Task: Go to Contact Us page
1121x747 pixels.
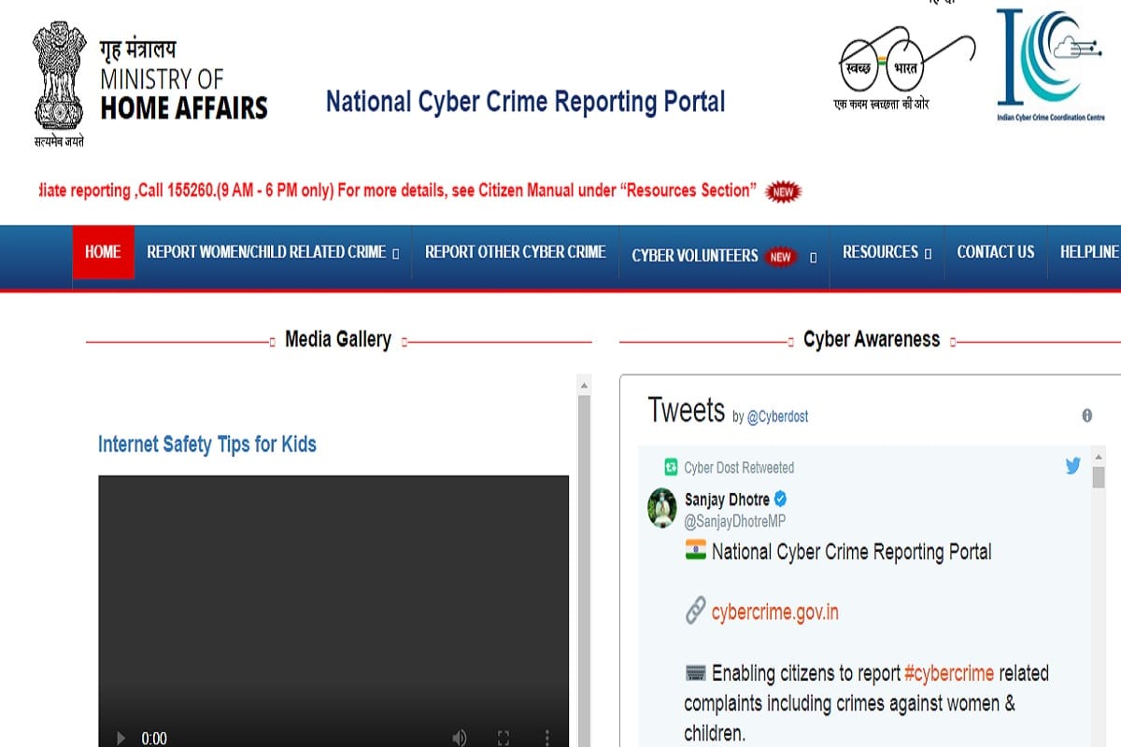Action: [996, 252]
